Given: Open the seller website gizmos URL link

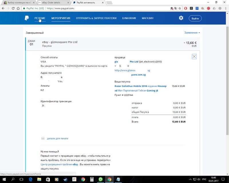Looking at the screenshot, I should [x=132, y=70].
